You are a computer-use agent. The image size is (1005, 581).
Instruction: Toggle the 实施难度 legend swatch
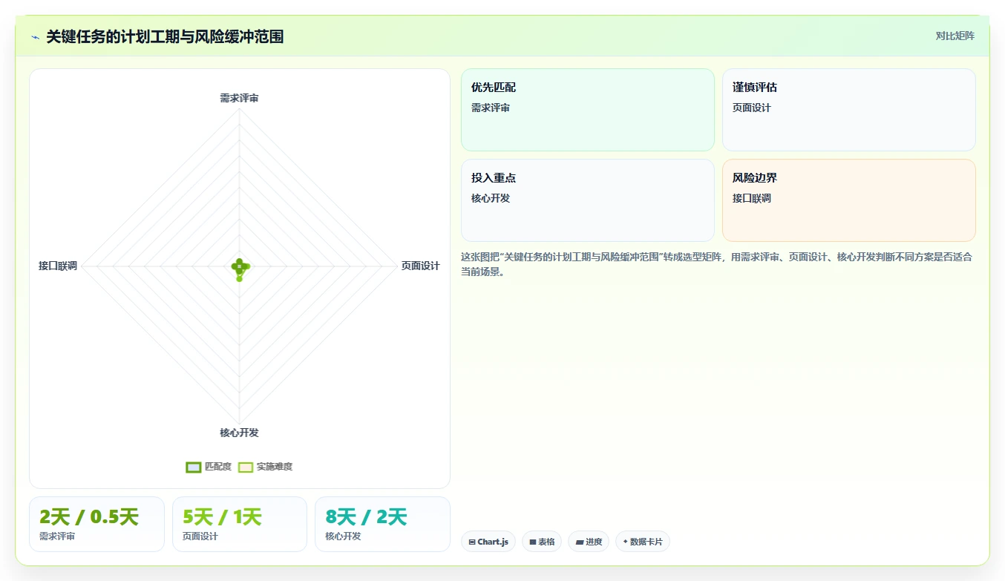click(246, 467)
